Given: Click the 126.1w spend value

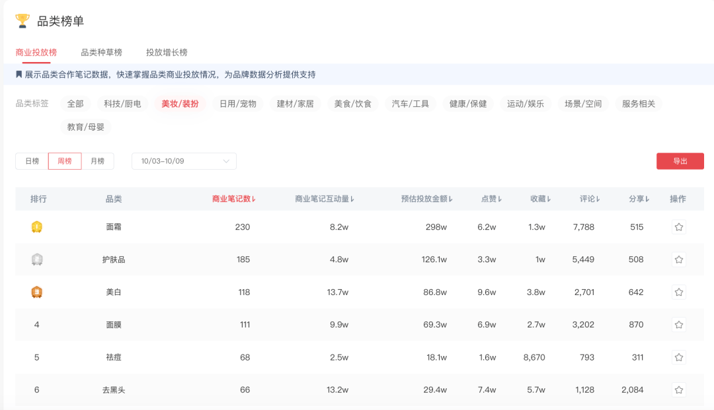Looking at the screenshot, I should (434, 259).
